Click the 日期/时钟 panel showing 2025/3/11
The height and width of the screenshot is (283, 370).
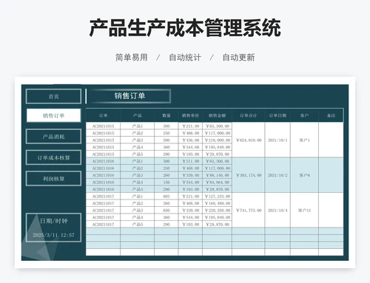pyautogui.click(x=53, y=228)
